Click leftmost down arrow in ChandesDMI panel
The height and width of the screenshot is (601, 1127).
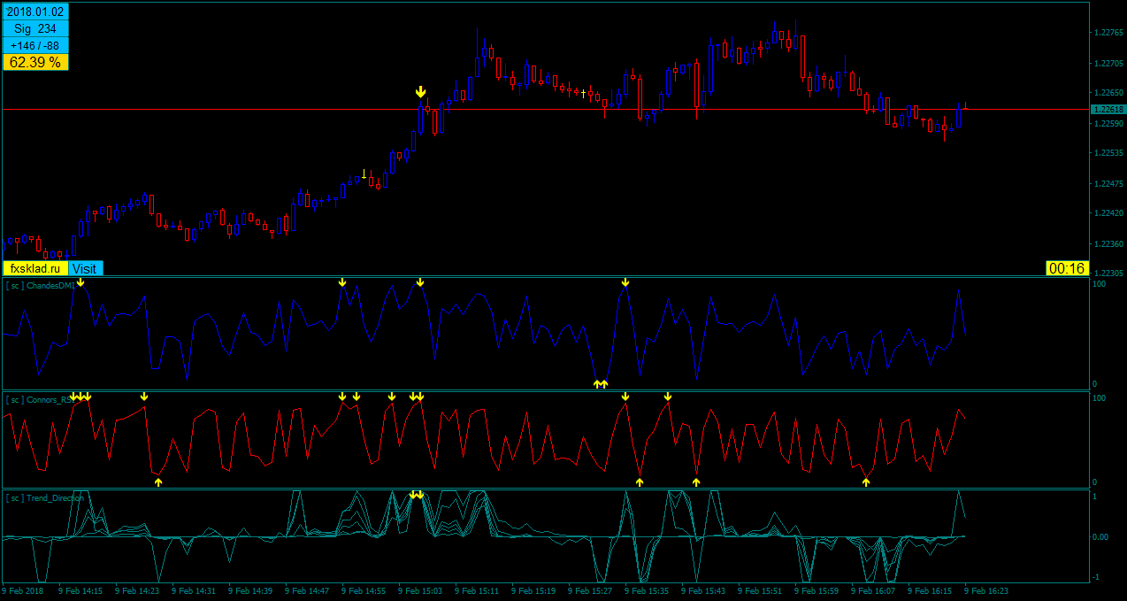pyautogui.click(x=80, y=282)
